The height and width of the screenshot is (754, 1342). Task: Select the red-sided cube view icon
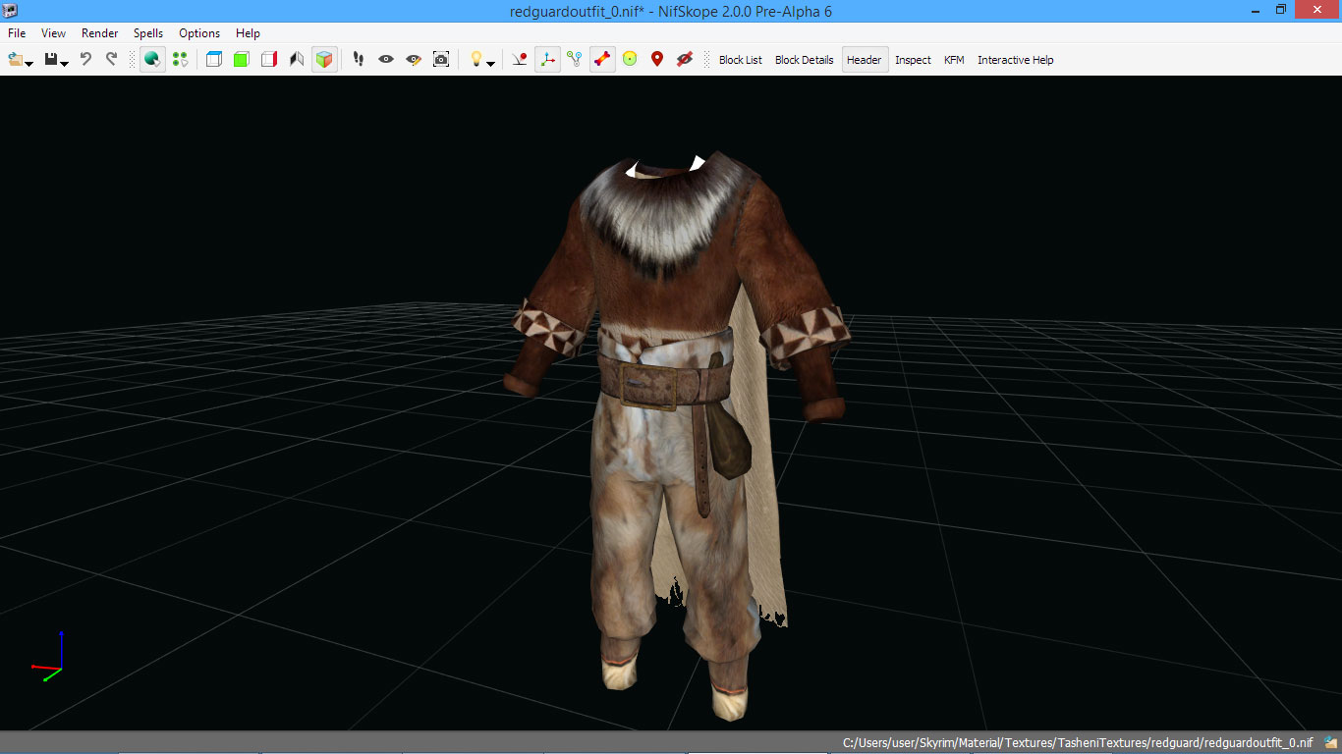(x=269, y=60)
